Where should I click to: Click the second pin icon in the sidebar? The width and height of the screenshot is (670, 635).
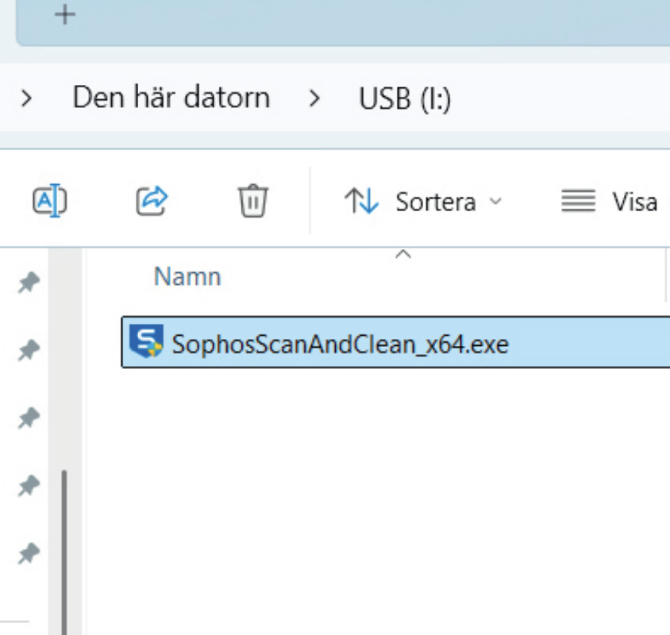coord(29,350)
